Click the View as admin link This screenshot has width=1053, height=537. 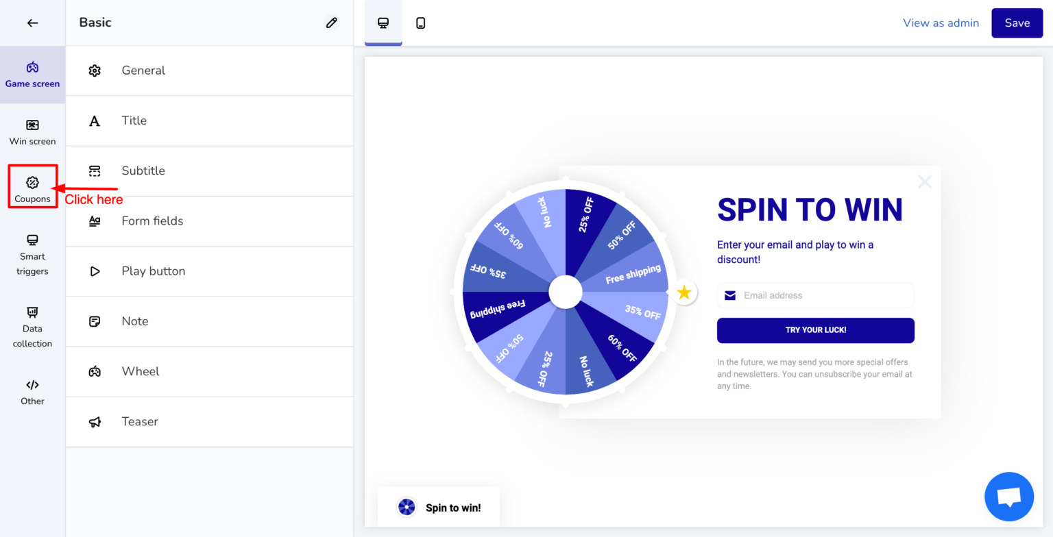941,23
